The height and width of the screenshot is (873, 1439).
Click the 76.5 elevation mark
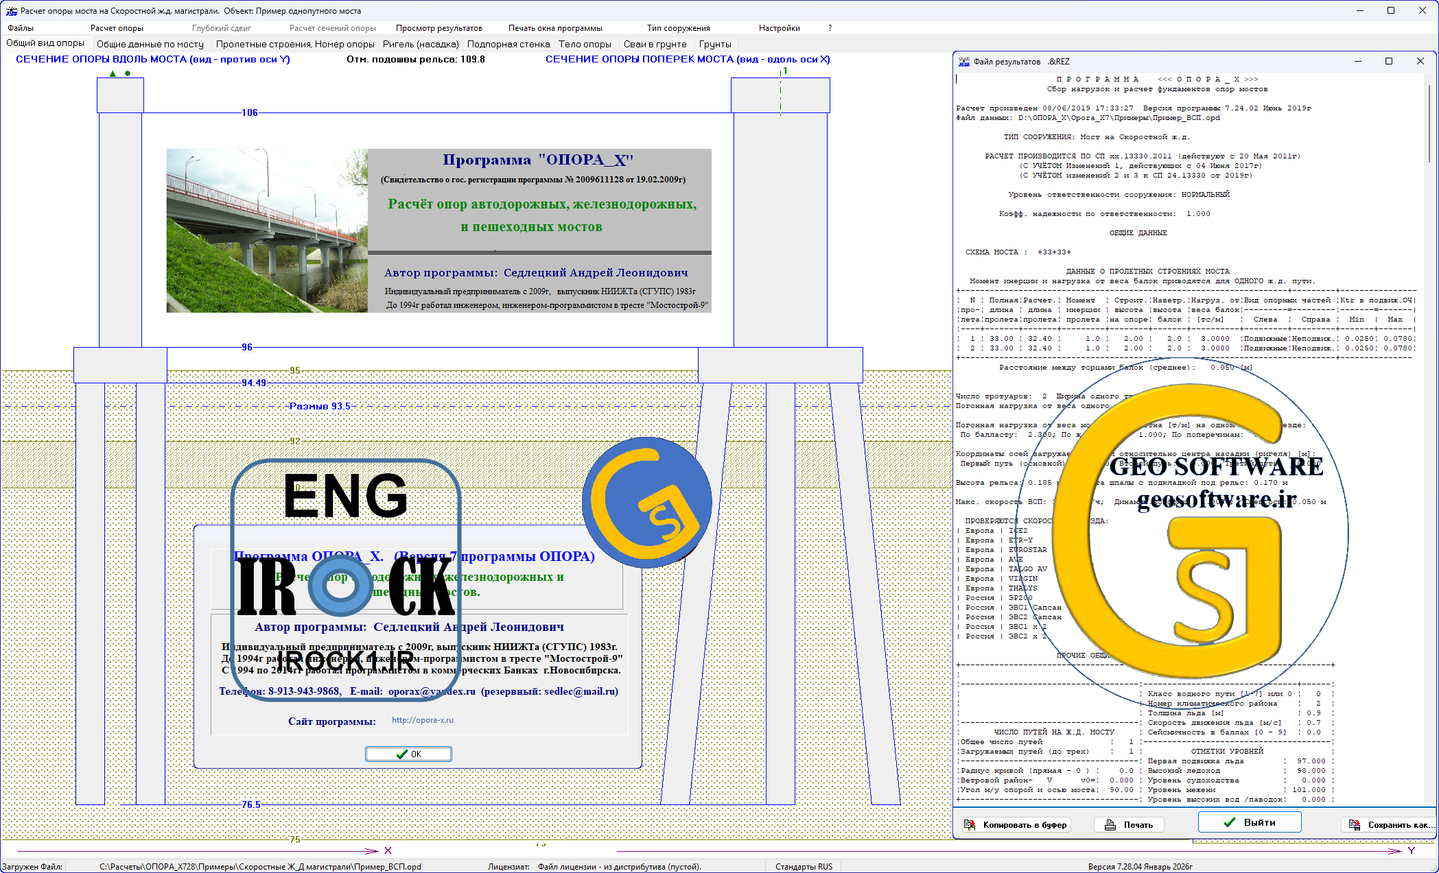coord(251,804)
